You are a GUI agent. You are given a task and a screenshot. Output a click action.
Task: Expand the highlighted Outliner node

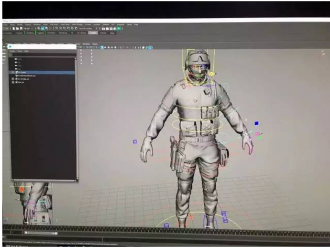13,72
